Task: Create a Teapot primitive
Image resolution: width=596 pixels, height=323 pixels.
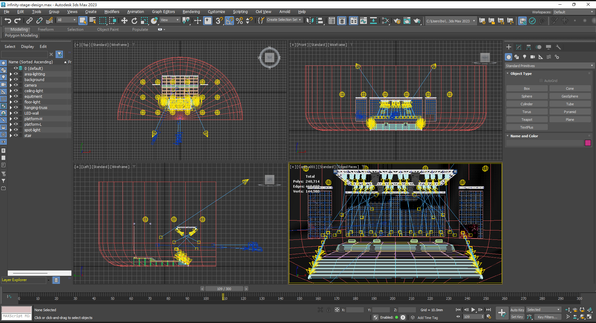Action: (526, 120)
